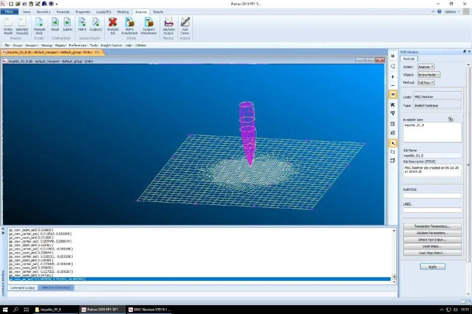Click the Apply button
Screen dimensions: 472x314
(x=432, y=266)
